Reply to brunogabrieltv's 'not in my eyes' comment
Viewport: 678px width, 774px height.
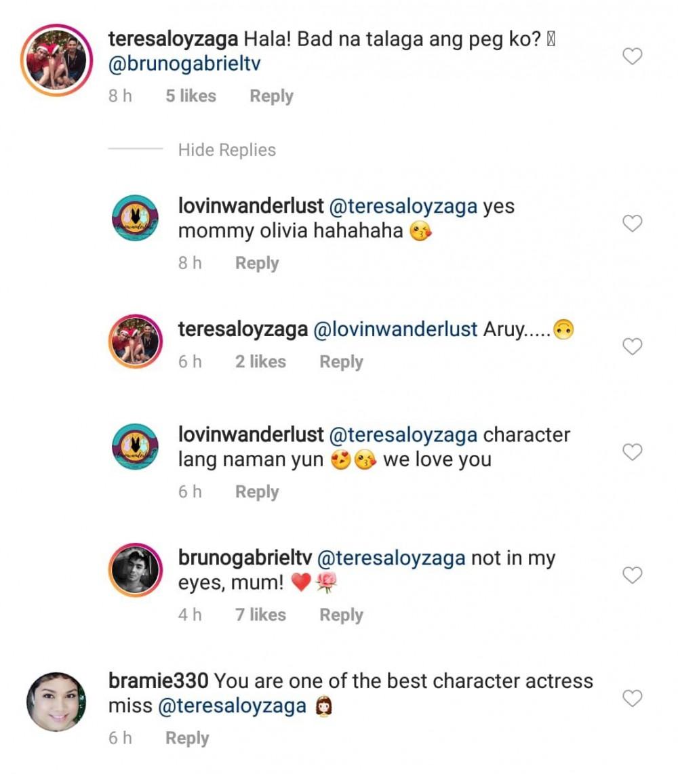click(x=341, y=615)
